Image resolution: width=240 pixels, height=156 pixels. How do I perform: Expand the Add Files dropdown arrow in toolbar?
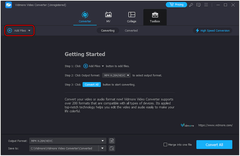click(x=29, y=31)
